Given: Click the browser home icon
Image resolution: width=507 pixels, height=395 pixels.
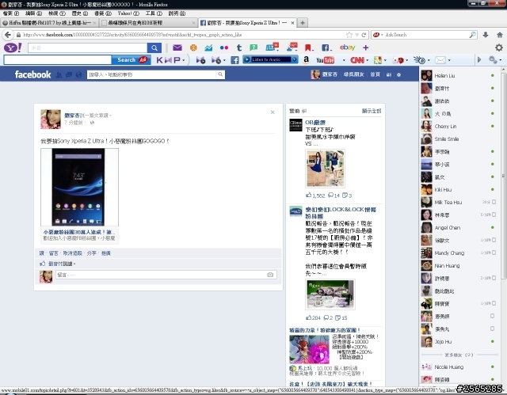Looking at the screenshot, I should click(x=500, y=35).
